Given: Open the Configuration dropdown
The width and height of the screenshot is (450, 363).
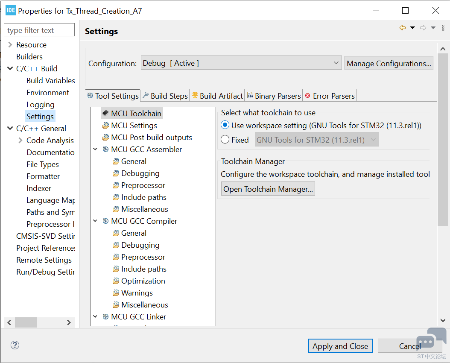Looking at the screenshot, I should click(x=241, y=63).
